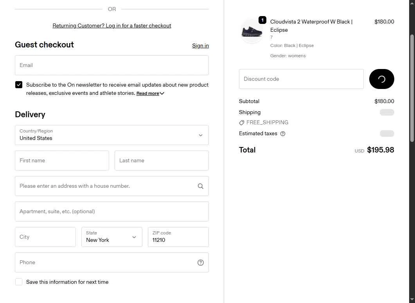
Task: Click the quantity badge on product thumbnail
Action: [x=262, y=20]
